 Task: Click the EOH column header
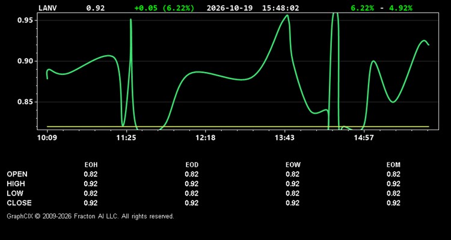point(91,165)
